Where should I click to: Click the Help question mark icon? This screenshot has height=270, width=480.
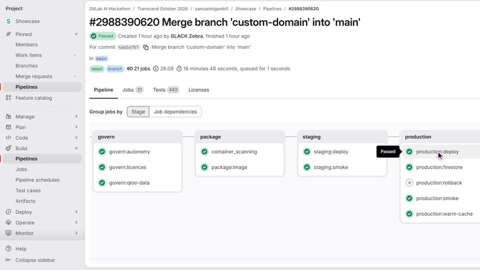click(x=8, y=249)
